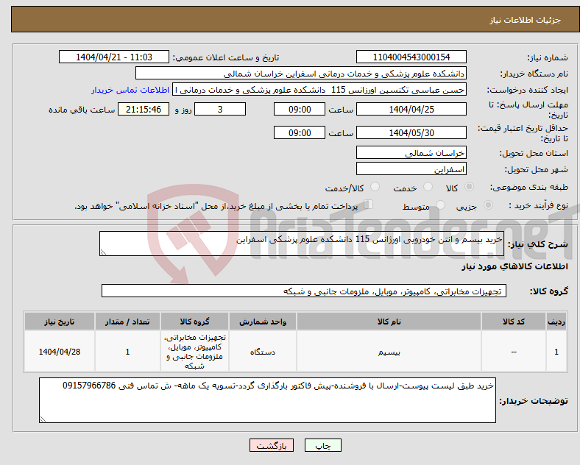The image size is (580, 465).
Task: Select the کالا/خدمت radio button
Action: click(x=375, y=187)
